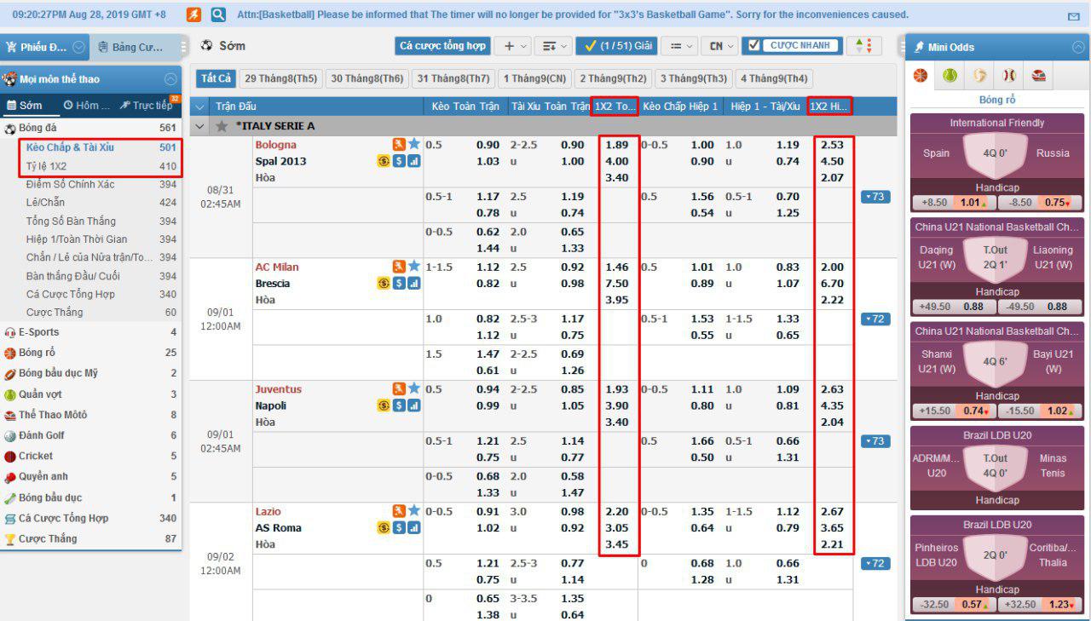Open the statistics chart icon for Juventus match
The image size is (1091, 621).
click(x=414, y=405)
